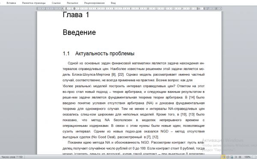
Task: Click the zoom out minus button
Action: tap(254, 157)
